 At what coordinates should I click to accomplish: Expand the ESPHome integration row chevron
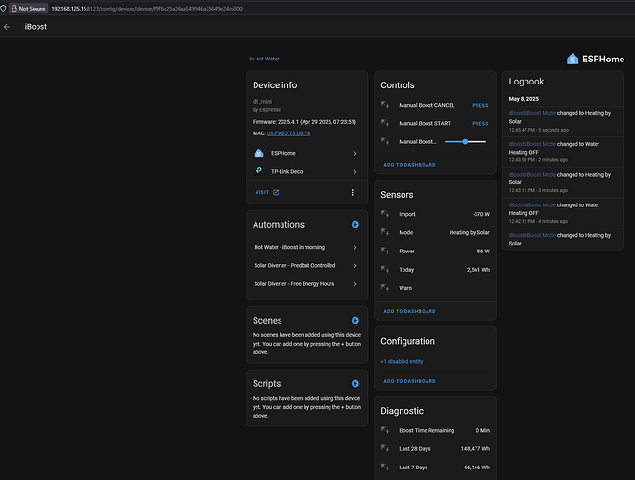coord(355,153)
